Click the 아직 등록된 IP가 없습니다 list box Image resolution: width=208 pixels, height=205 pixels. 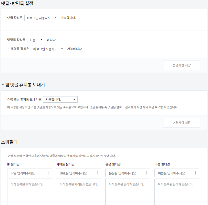[x=29, y=192]
